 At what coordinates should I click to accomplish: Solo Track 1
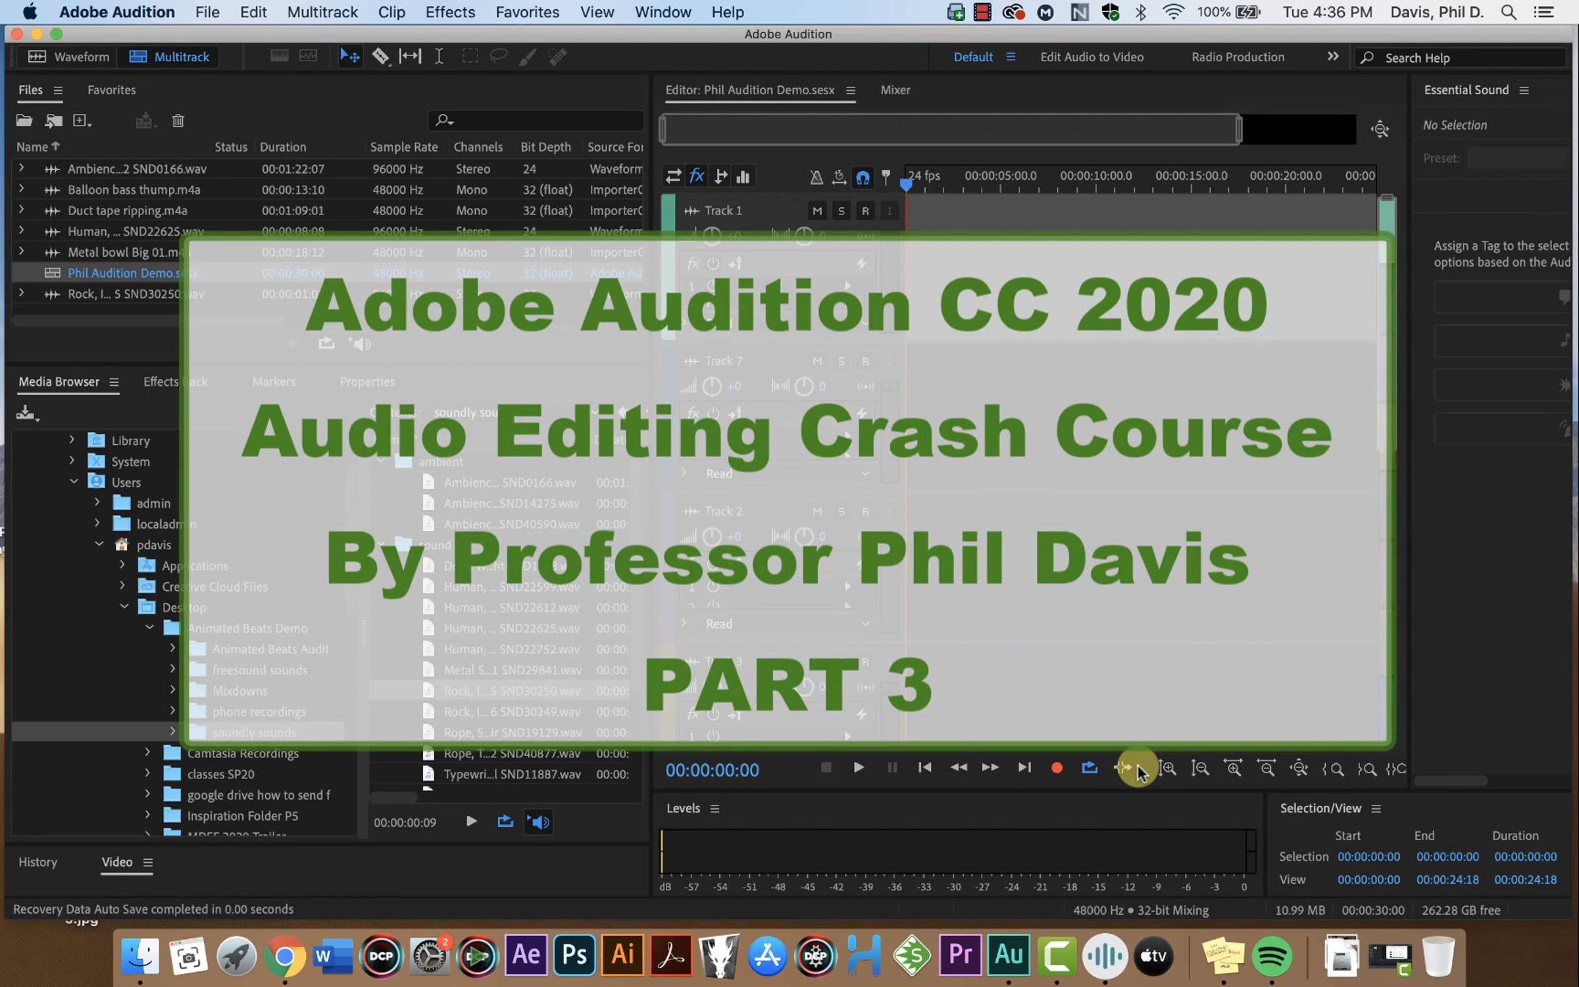(841, 211)
